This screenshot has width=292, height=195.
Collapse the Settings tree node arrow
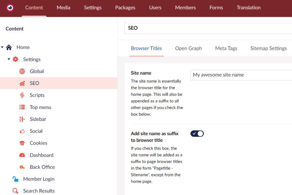click(9, 59)
